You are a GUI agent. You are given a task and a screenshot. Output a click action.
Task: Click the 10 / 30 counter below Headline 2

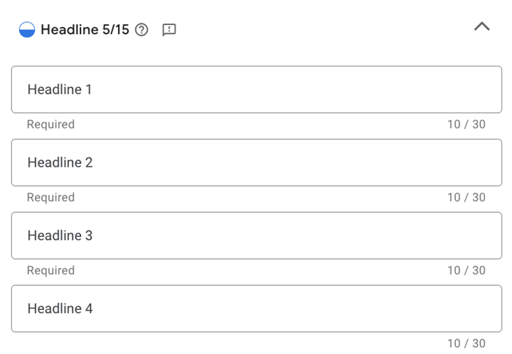466,197
